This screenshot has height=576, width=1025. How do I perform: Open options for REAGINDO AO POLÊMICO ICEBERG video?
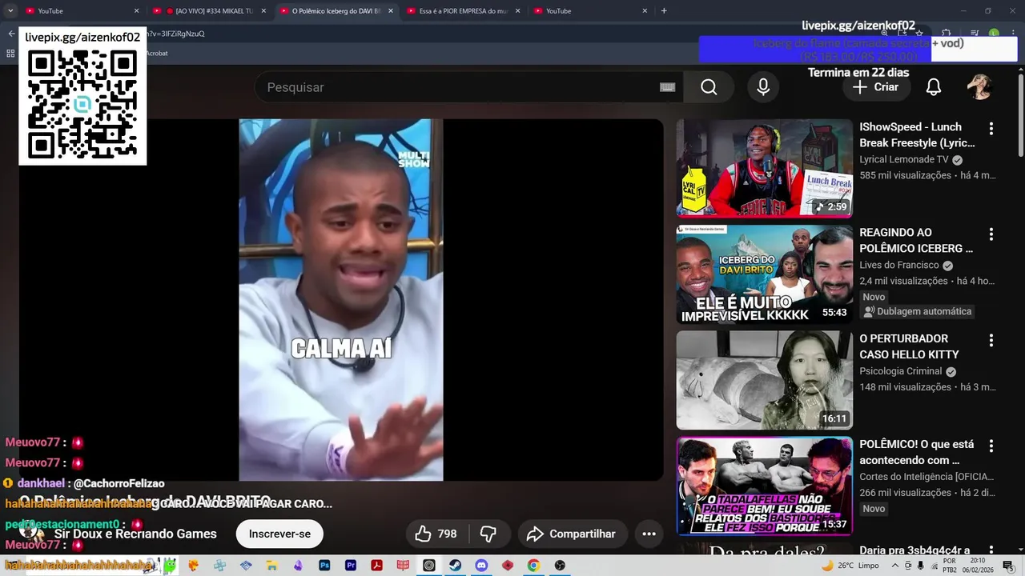(x=991, y=234)
